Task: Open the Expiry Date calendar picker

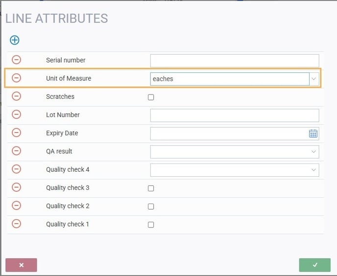Action: tap(313, 134)
